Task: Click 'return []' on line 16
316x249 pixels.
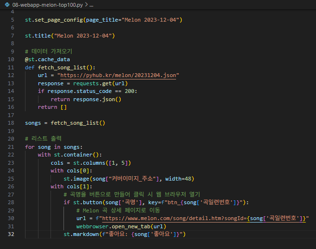Action: tap(52, 107)
